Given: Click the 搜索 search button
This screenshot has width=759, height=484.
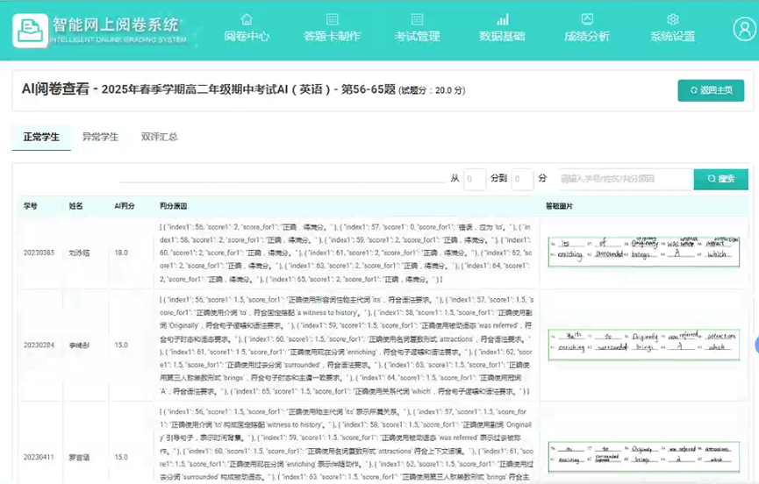Looking at the screenshot, I should click(720, 179).
